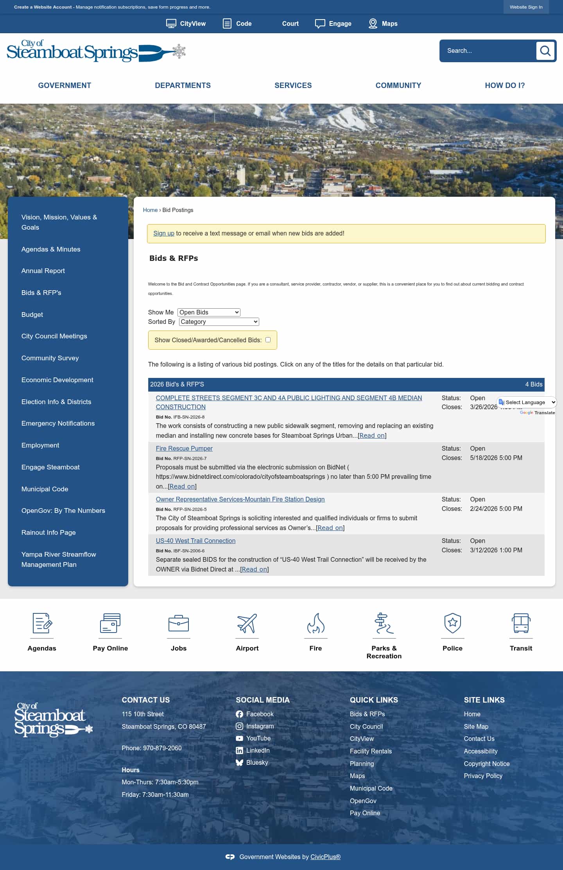
Task: Open Complete Streets Segment 3C bid title
Action: tap(289, 402)
